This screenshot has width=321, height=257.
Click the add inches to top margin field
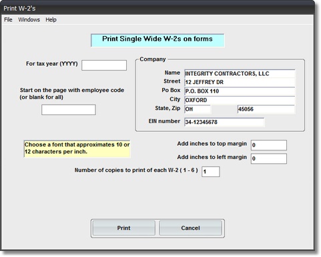pos(269,145)
